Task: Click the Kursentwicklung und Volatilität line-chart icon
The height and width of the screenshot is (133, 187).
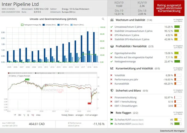Action: [112, 68]
